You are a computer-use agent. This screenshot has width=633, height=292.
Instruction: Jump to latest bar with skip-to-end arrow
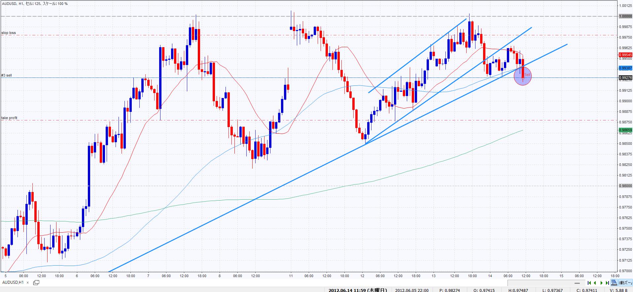[x=607, y=283]
